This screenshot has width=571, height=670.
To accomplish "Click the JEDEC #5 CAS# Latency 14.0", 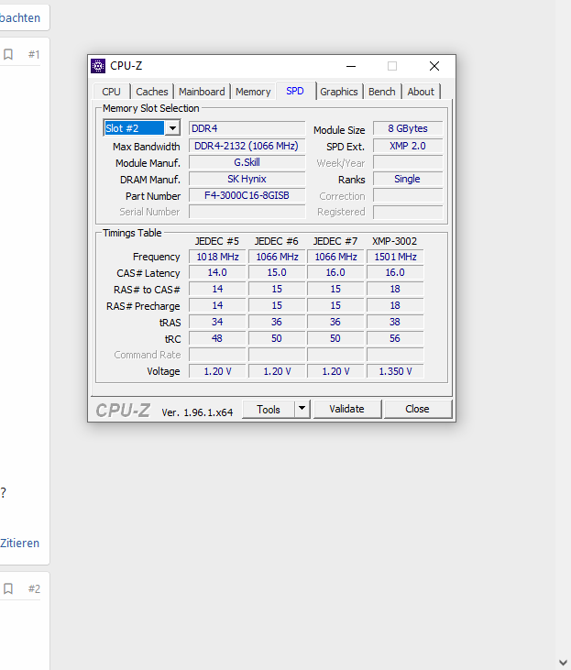I will 217,272.
